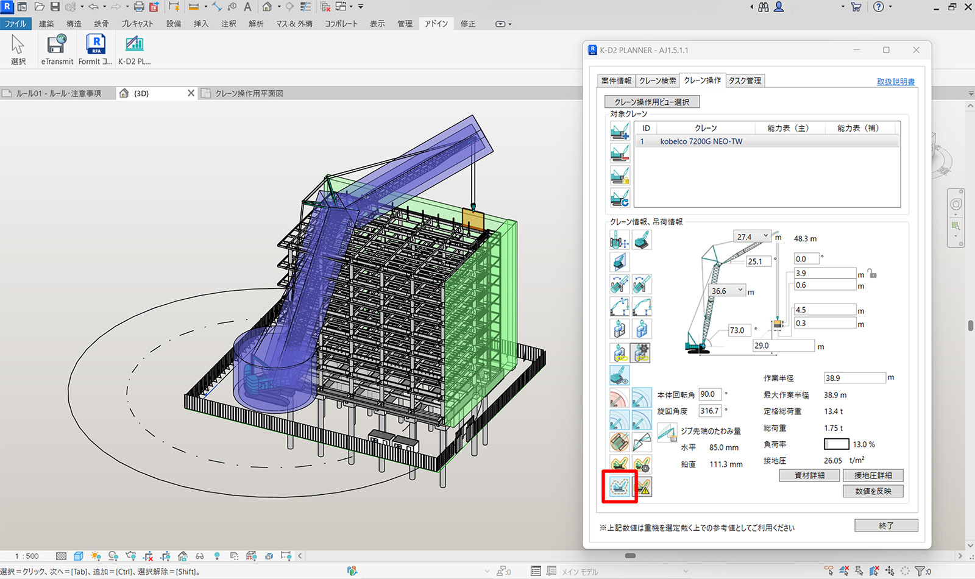
Task: Open the 取扱説明書 manual link
Action: [895, 82]
